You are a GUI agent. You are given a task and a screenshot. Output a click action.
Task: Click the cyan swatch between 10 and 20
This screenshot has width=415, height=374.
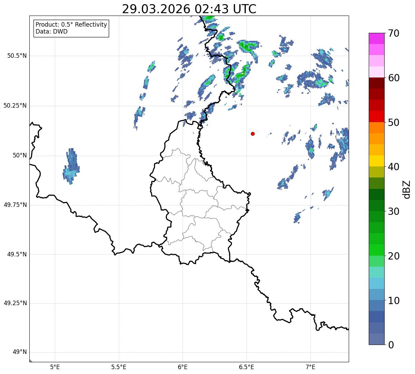(377, 284)
